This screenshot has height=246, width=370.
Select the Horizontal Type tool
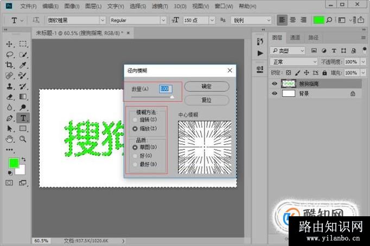(x=23, y=118)
